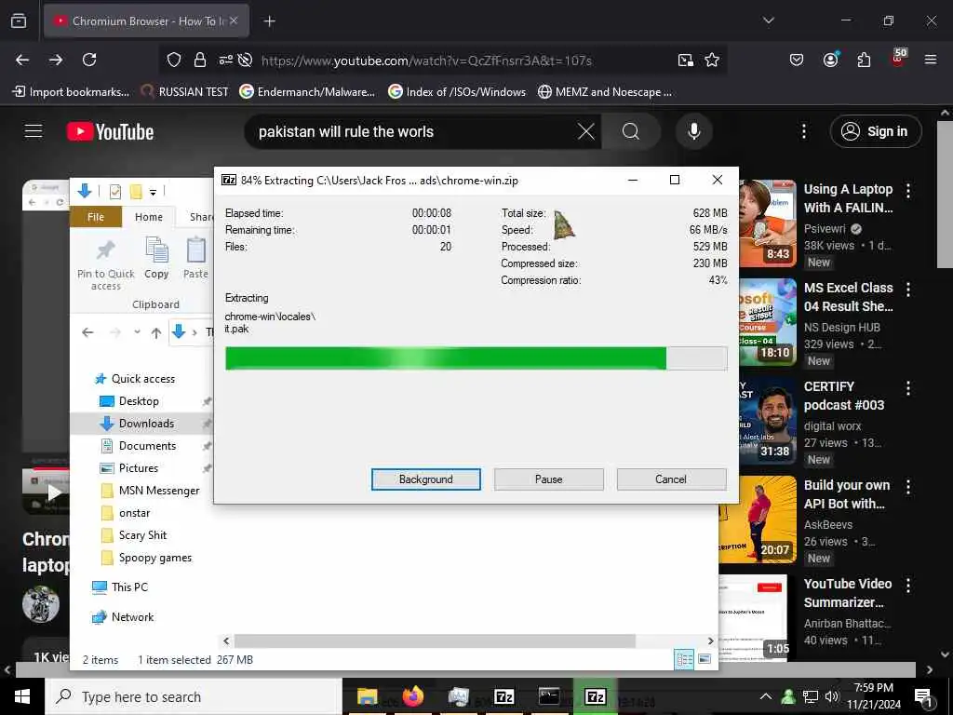Search with voice microphone

pyautogui.click(x=693, y=131)
